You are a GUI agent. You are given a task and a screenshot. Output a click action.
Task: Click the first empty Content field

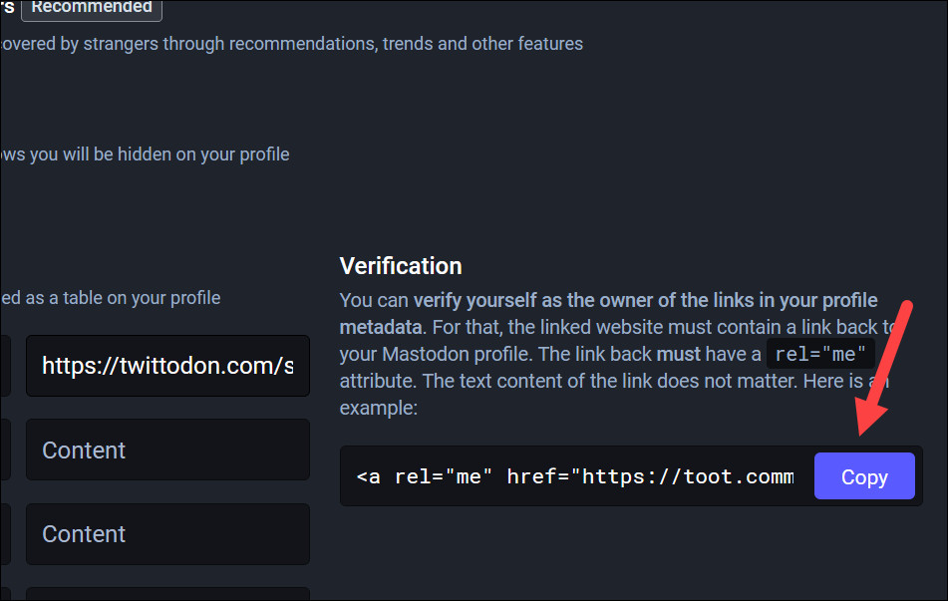tap(167, 450)
